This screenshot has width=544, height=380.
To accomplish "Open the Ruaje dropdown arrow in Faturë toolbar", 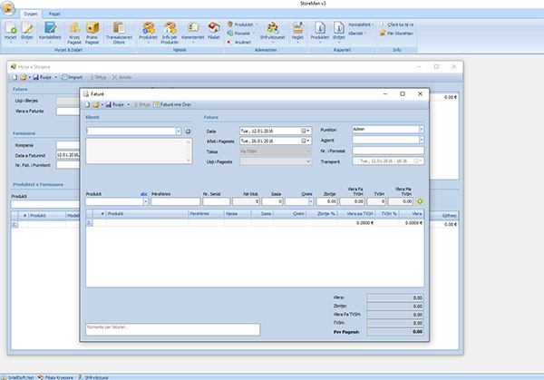I will coord(129,104).
